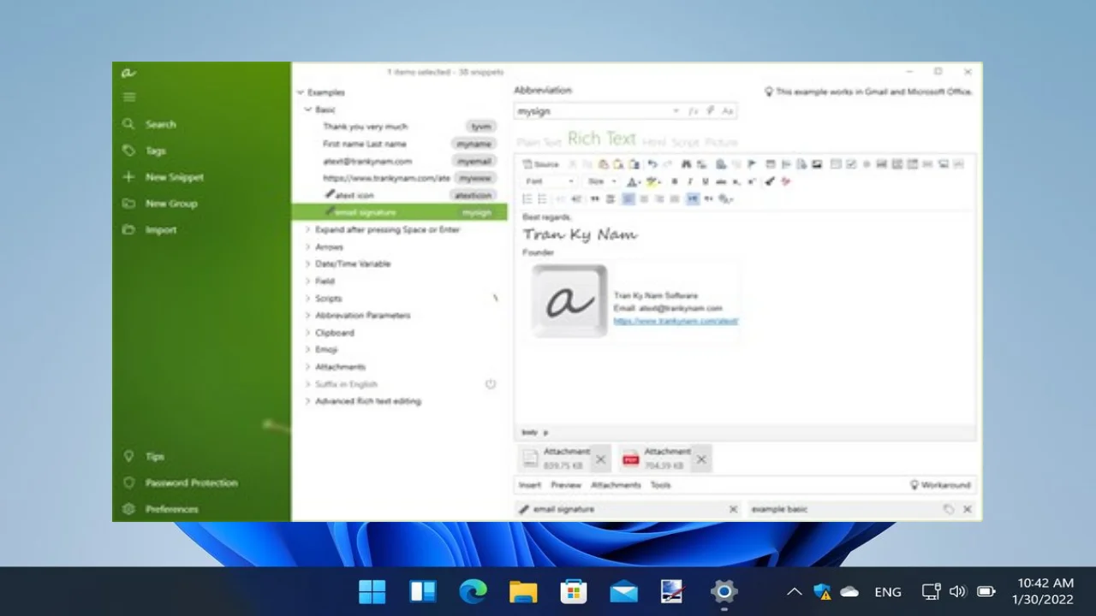
Task: Insert a numbered list
Action: [527, 198]
